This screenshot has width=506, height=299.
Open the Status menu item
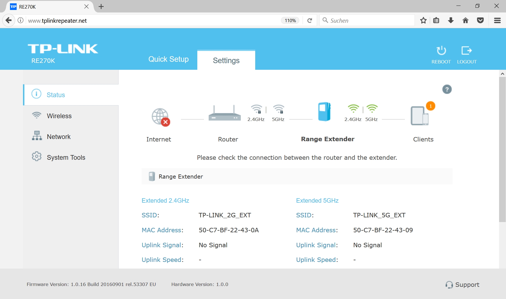71,95
